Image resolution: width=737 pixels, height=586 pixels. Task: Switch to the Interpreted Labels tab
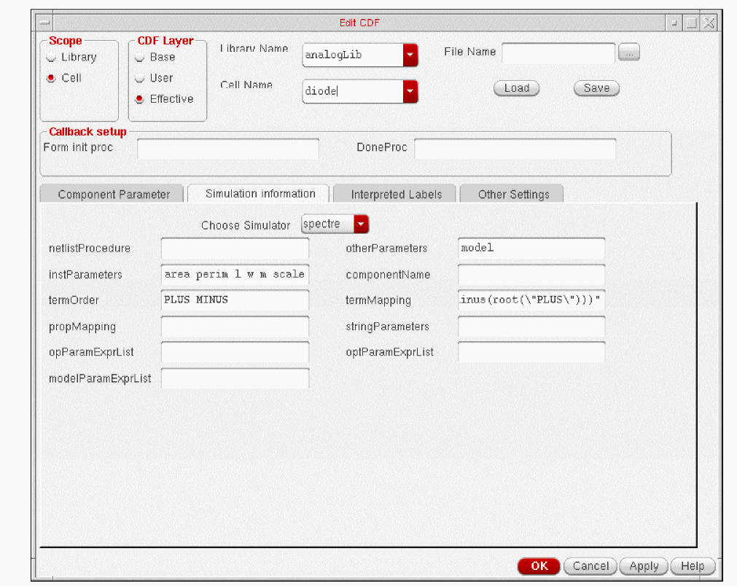click(396, 195)
